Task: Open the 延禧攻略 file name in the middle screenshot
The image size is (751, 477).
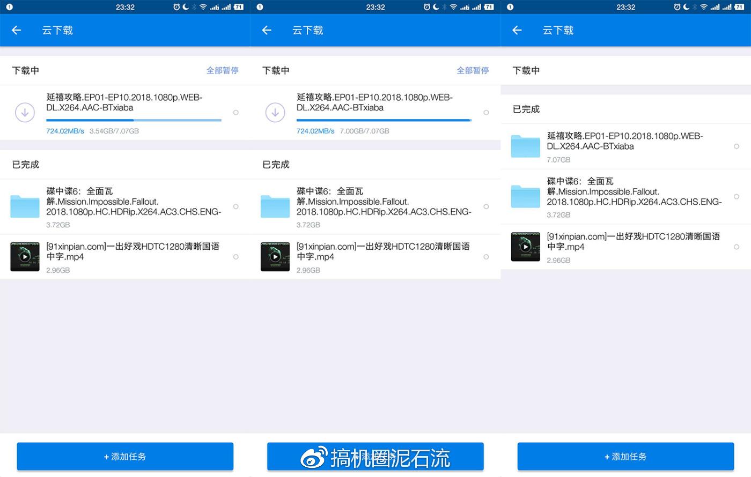Action: [x=375, y=102]
